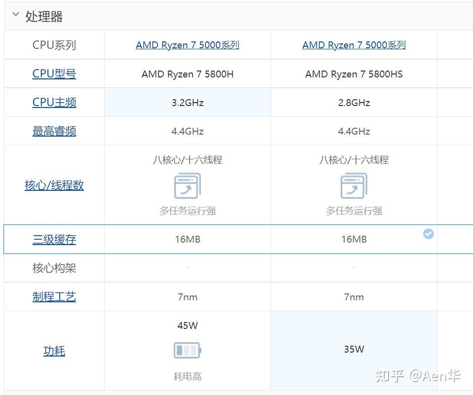Click the 耗电高 caption below the battery
Viewport: 473px width, 395px height.
(x=188, y=376)
